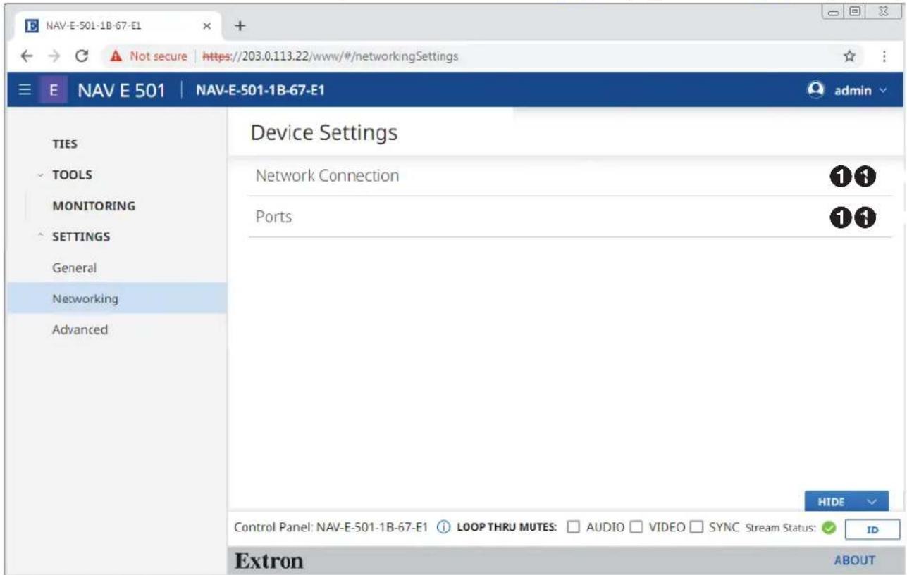
Task: Open the ABOUT link
Action: coord(855,560)
